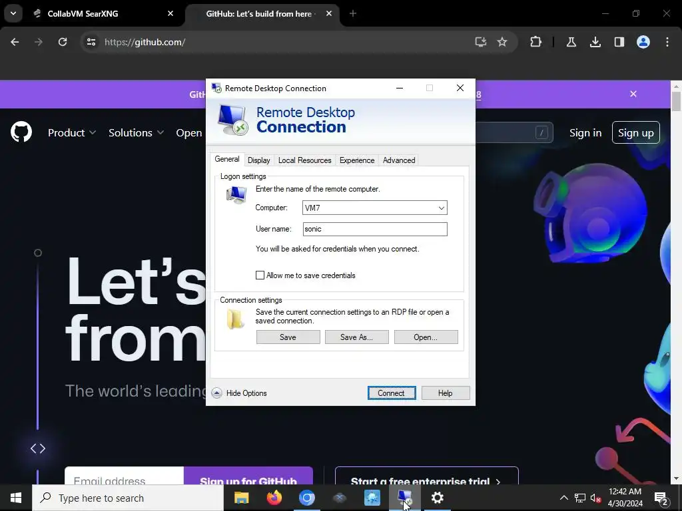Switch to the Display tab
The image size is (682, 511).
[259, 160]
